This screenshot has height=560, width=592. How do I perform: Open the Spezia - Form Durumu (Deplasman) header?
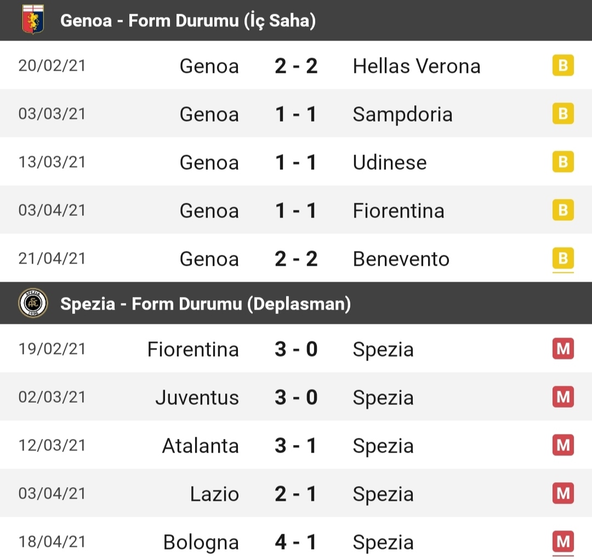[296, 303]
